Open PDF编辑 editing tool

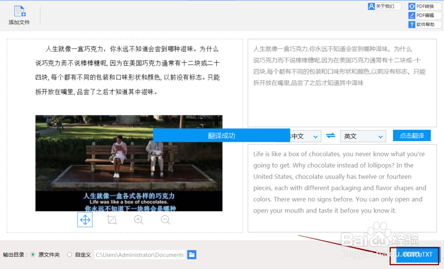click(425, 15)
